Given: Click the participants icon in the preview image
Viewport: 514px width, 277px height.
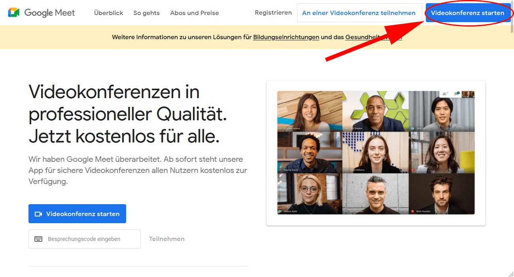Looking at the screenshot, I should pos(445,94).
